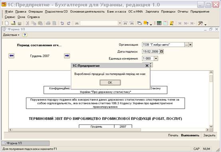Click the windows list toolbar icon
The width and height of the screenshot is (221, 152).
(x=139, y=23)
